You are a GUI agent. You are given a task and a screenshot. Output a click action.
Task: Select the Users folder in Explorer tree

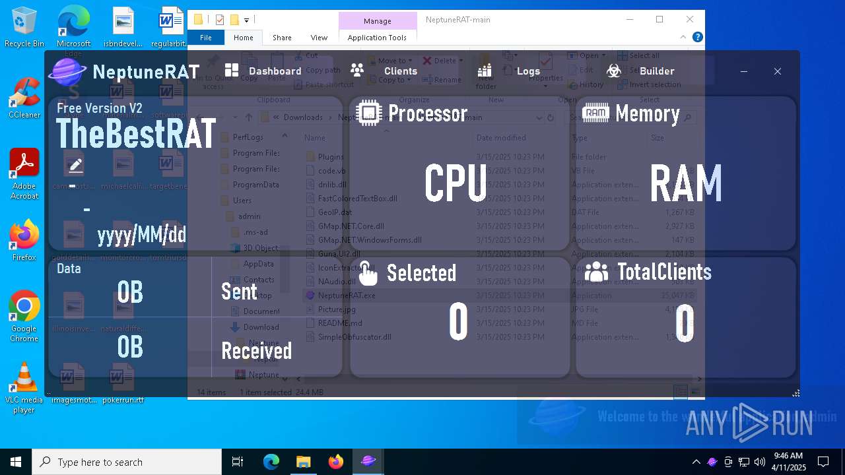pos(242,200)
